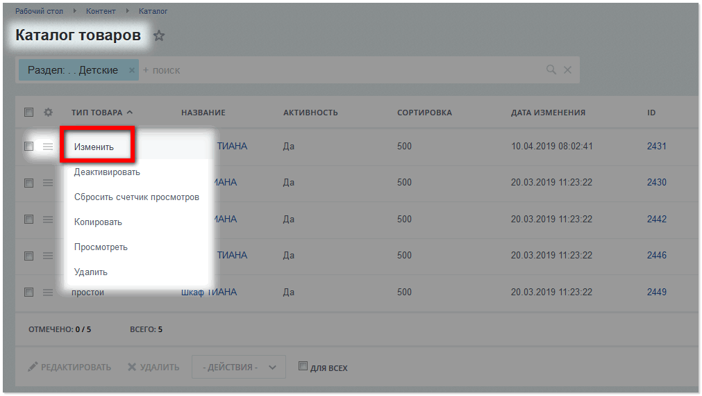The height and width of the screenshot is (396, 702).
Task: Click the bottom Удалить button
Action: click(x=153, y=368)
